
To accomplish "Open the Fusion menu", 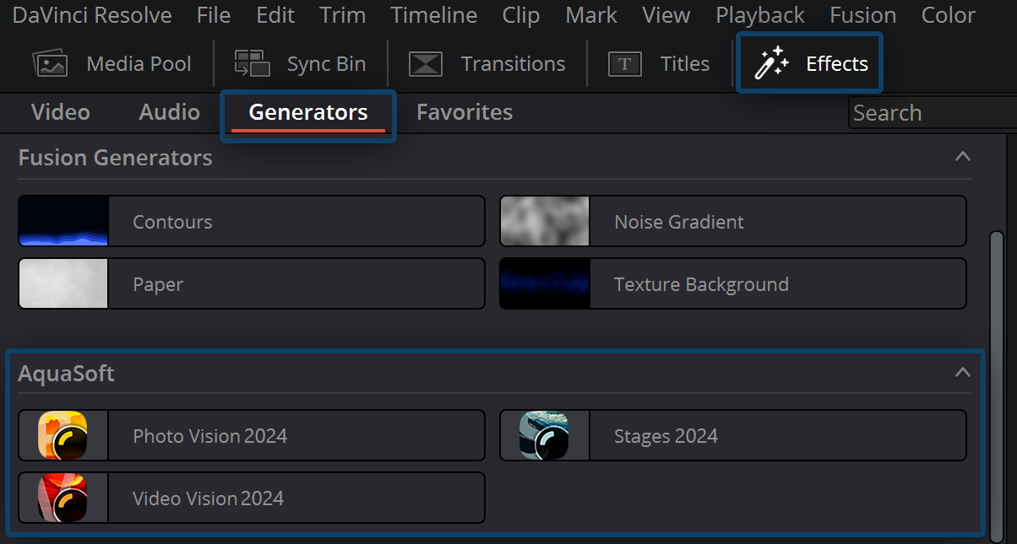I will point(862,14).
